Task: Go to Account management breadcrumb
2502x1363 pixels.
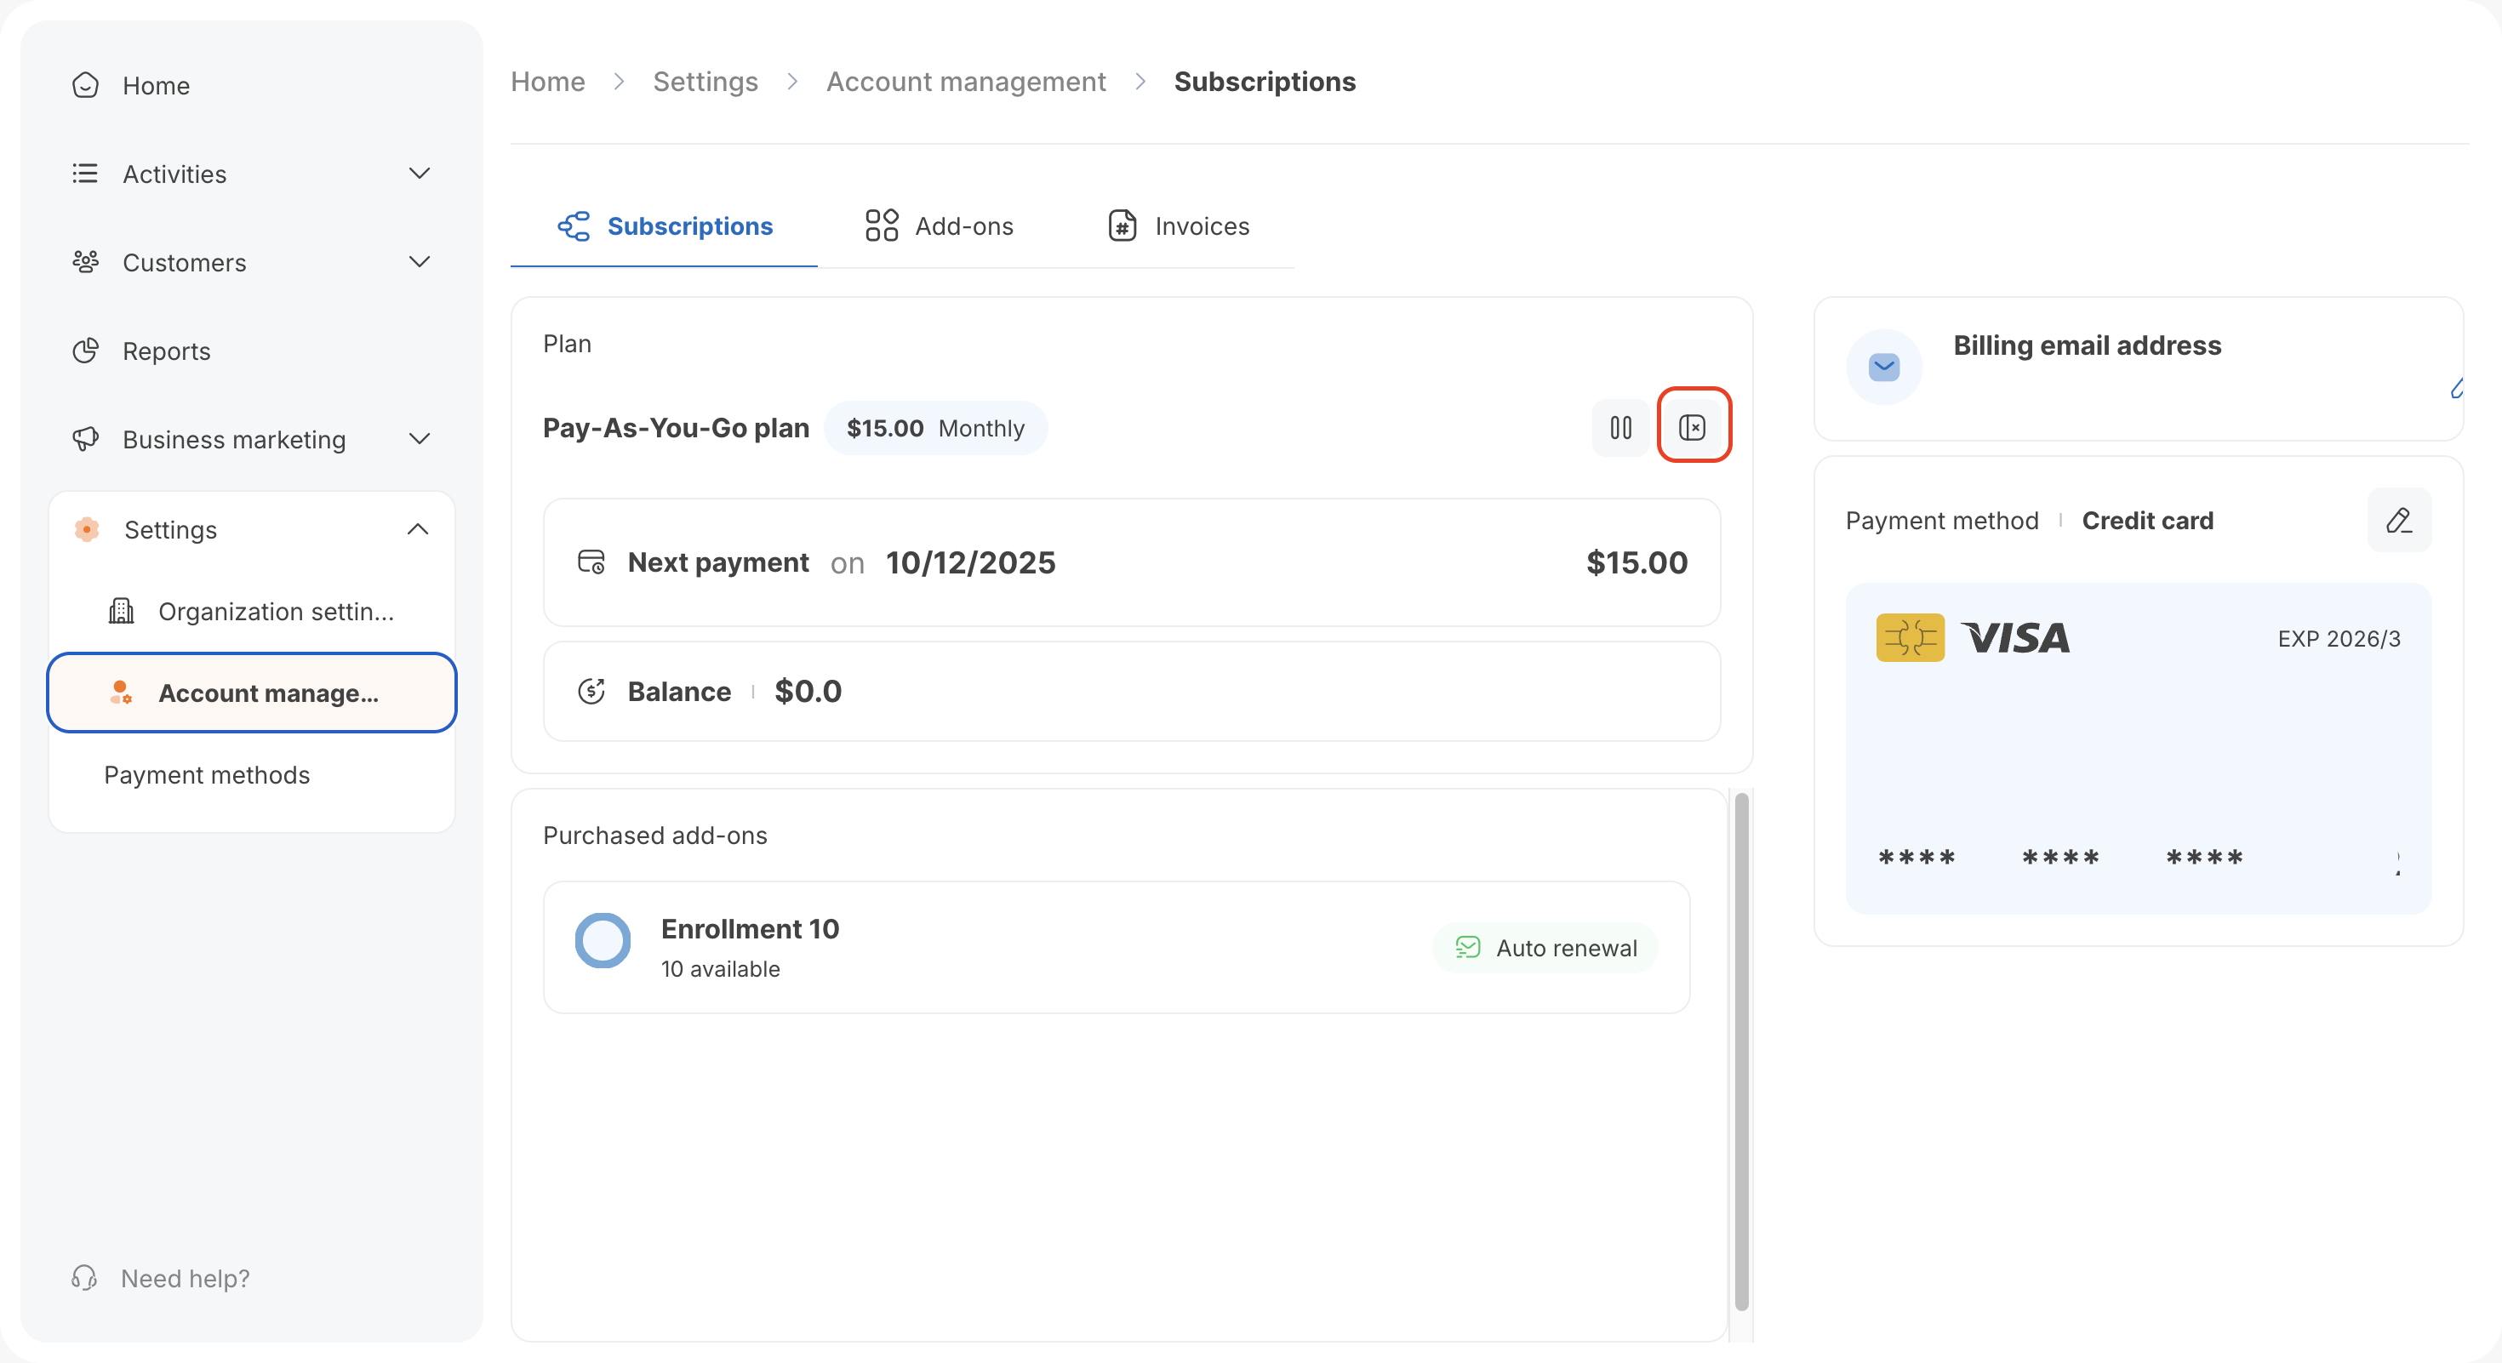Action: point(965,82)
